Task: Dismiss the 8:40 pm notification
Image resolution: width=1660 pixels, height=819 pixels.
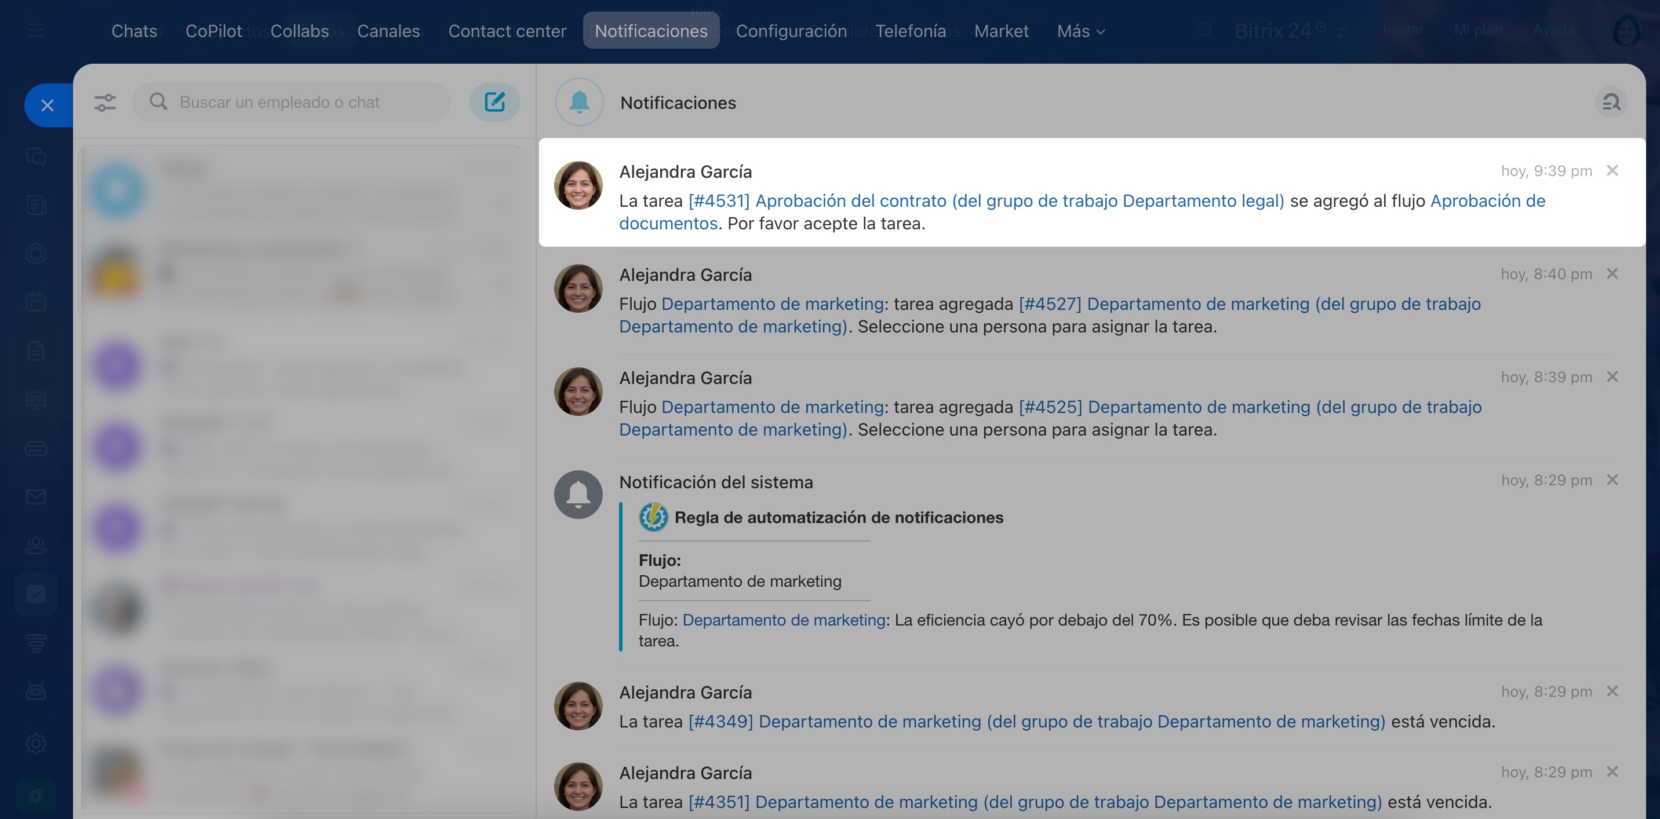Action: click(1612, 273)
